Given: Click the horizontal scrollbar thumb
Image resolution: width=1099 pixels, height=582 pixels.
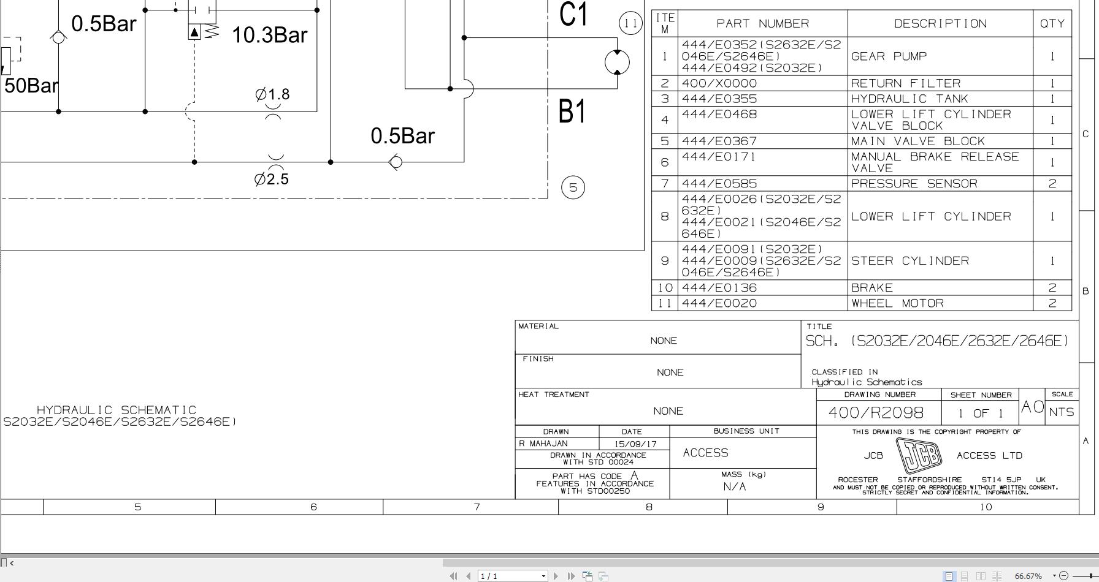Looking at the screenshot, I should point(770,562).
